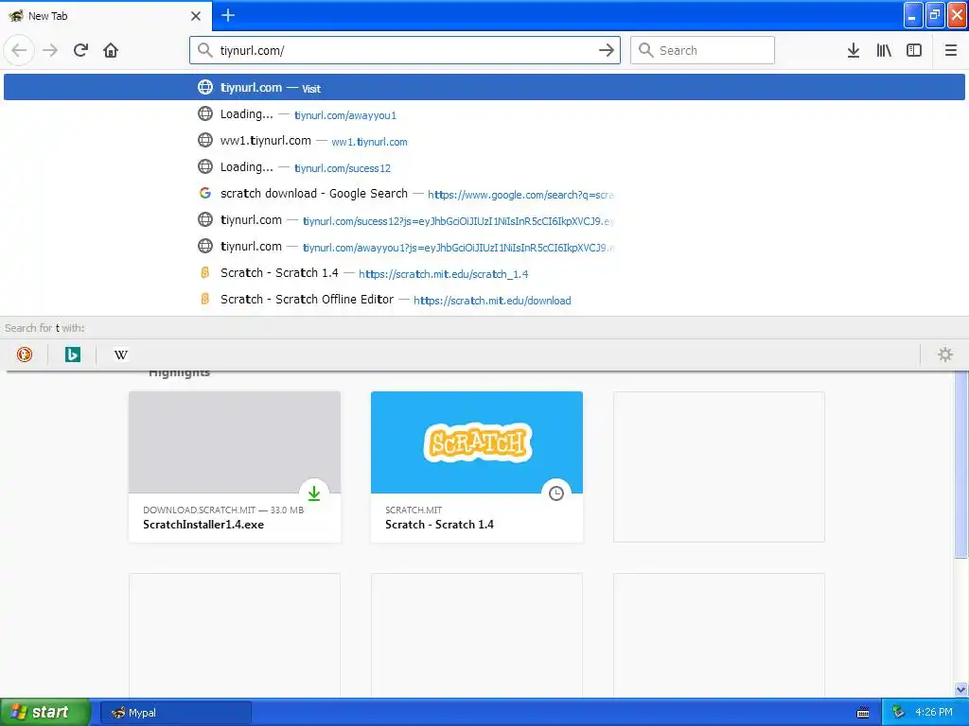
Task: Reload the current page
Action: 80,50
